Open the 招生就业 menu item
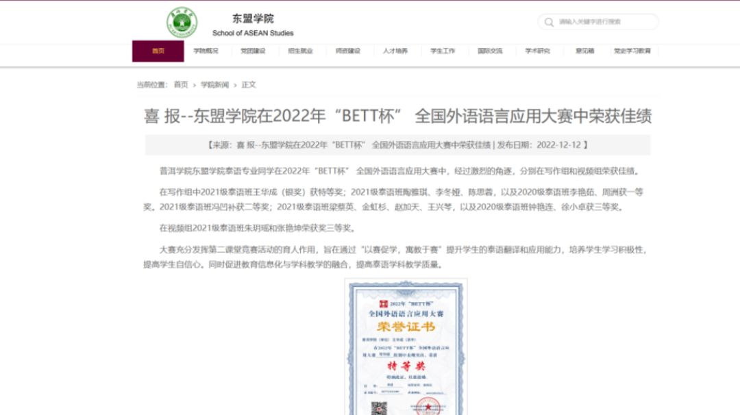Viewport: 740px width, 415px height. tap(301, 52)
